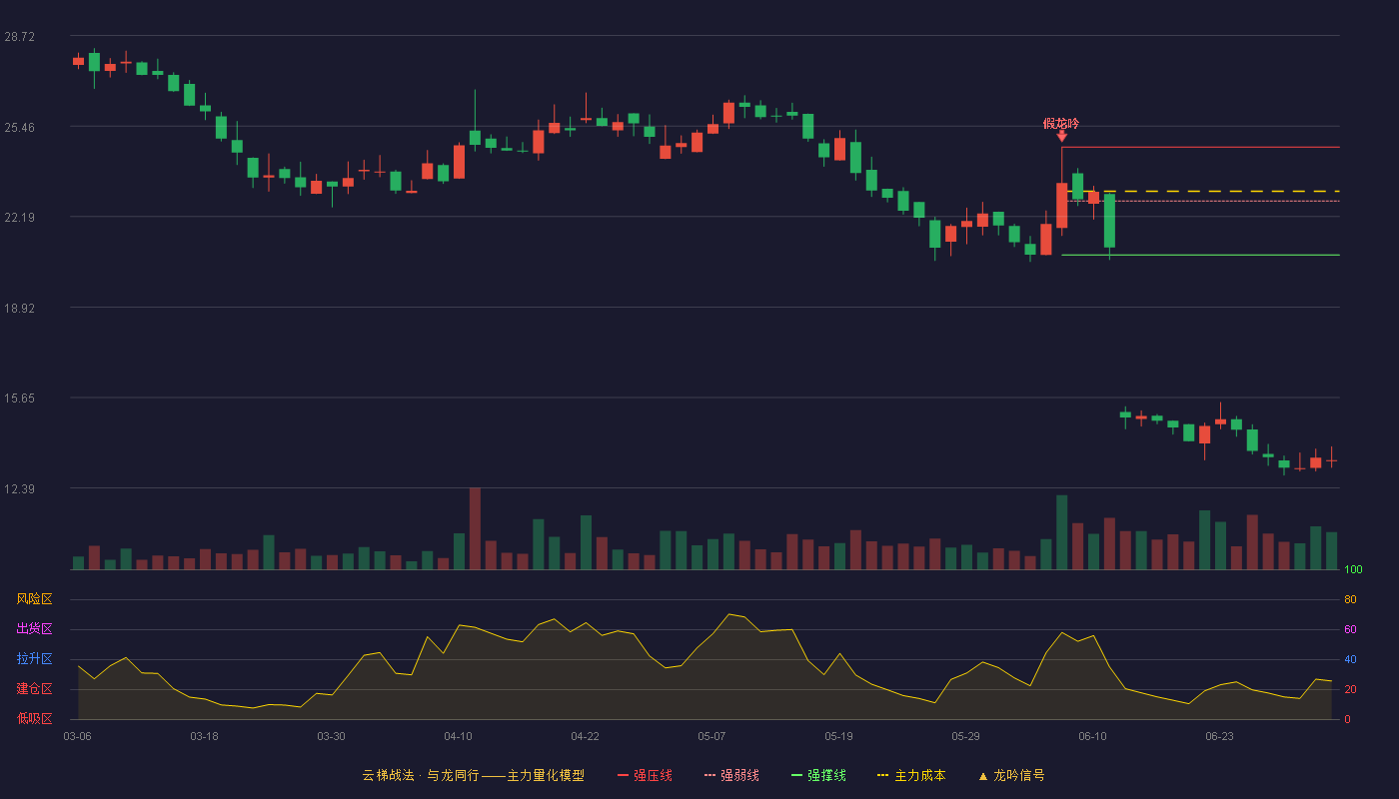Click the 建仓区 zone label
The height and width of the screenshot is (799, 1399).
(34, 689)
